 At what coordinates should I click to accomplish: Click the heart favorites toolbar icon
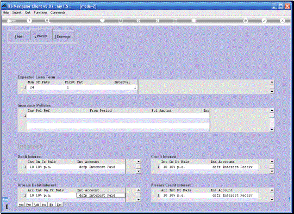click(102, 21)
